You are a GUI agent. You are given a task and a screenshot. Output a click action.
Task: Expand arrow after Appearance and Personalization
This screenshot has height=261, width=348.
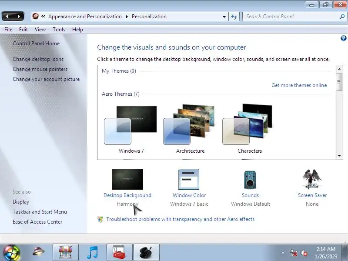coord(127,17)
